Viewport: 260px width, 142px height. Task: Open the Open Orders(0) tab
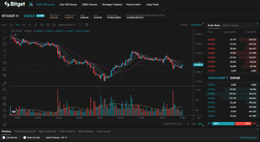(47, 131)
